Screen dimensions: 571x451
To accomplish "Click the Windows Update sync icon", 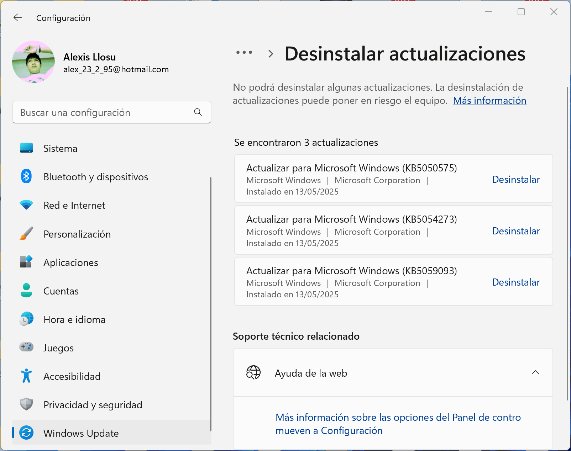I will tap(26, 433).
